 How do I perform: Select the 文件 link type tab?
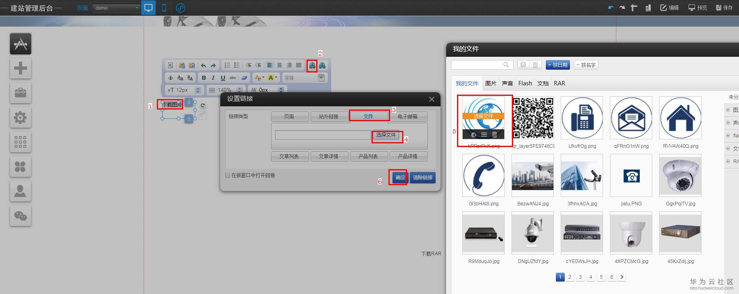point(369,116)
